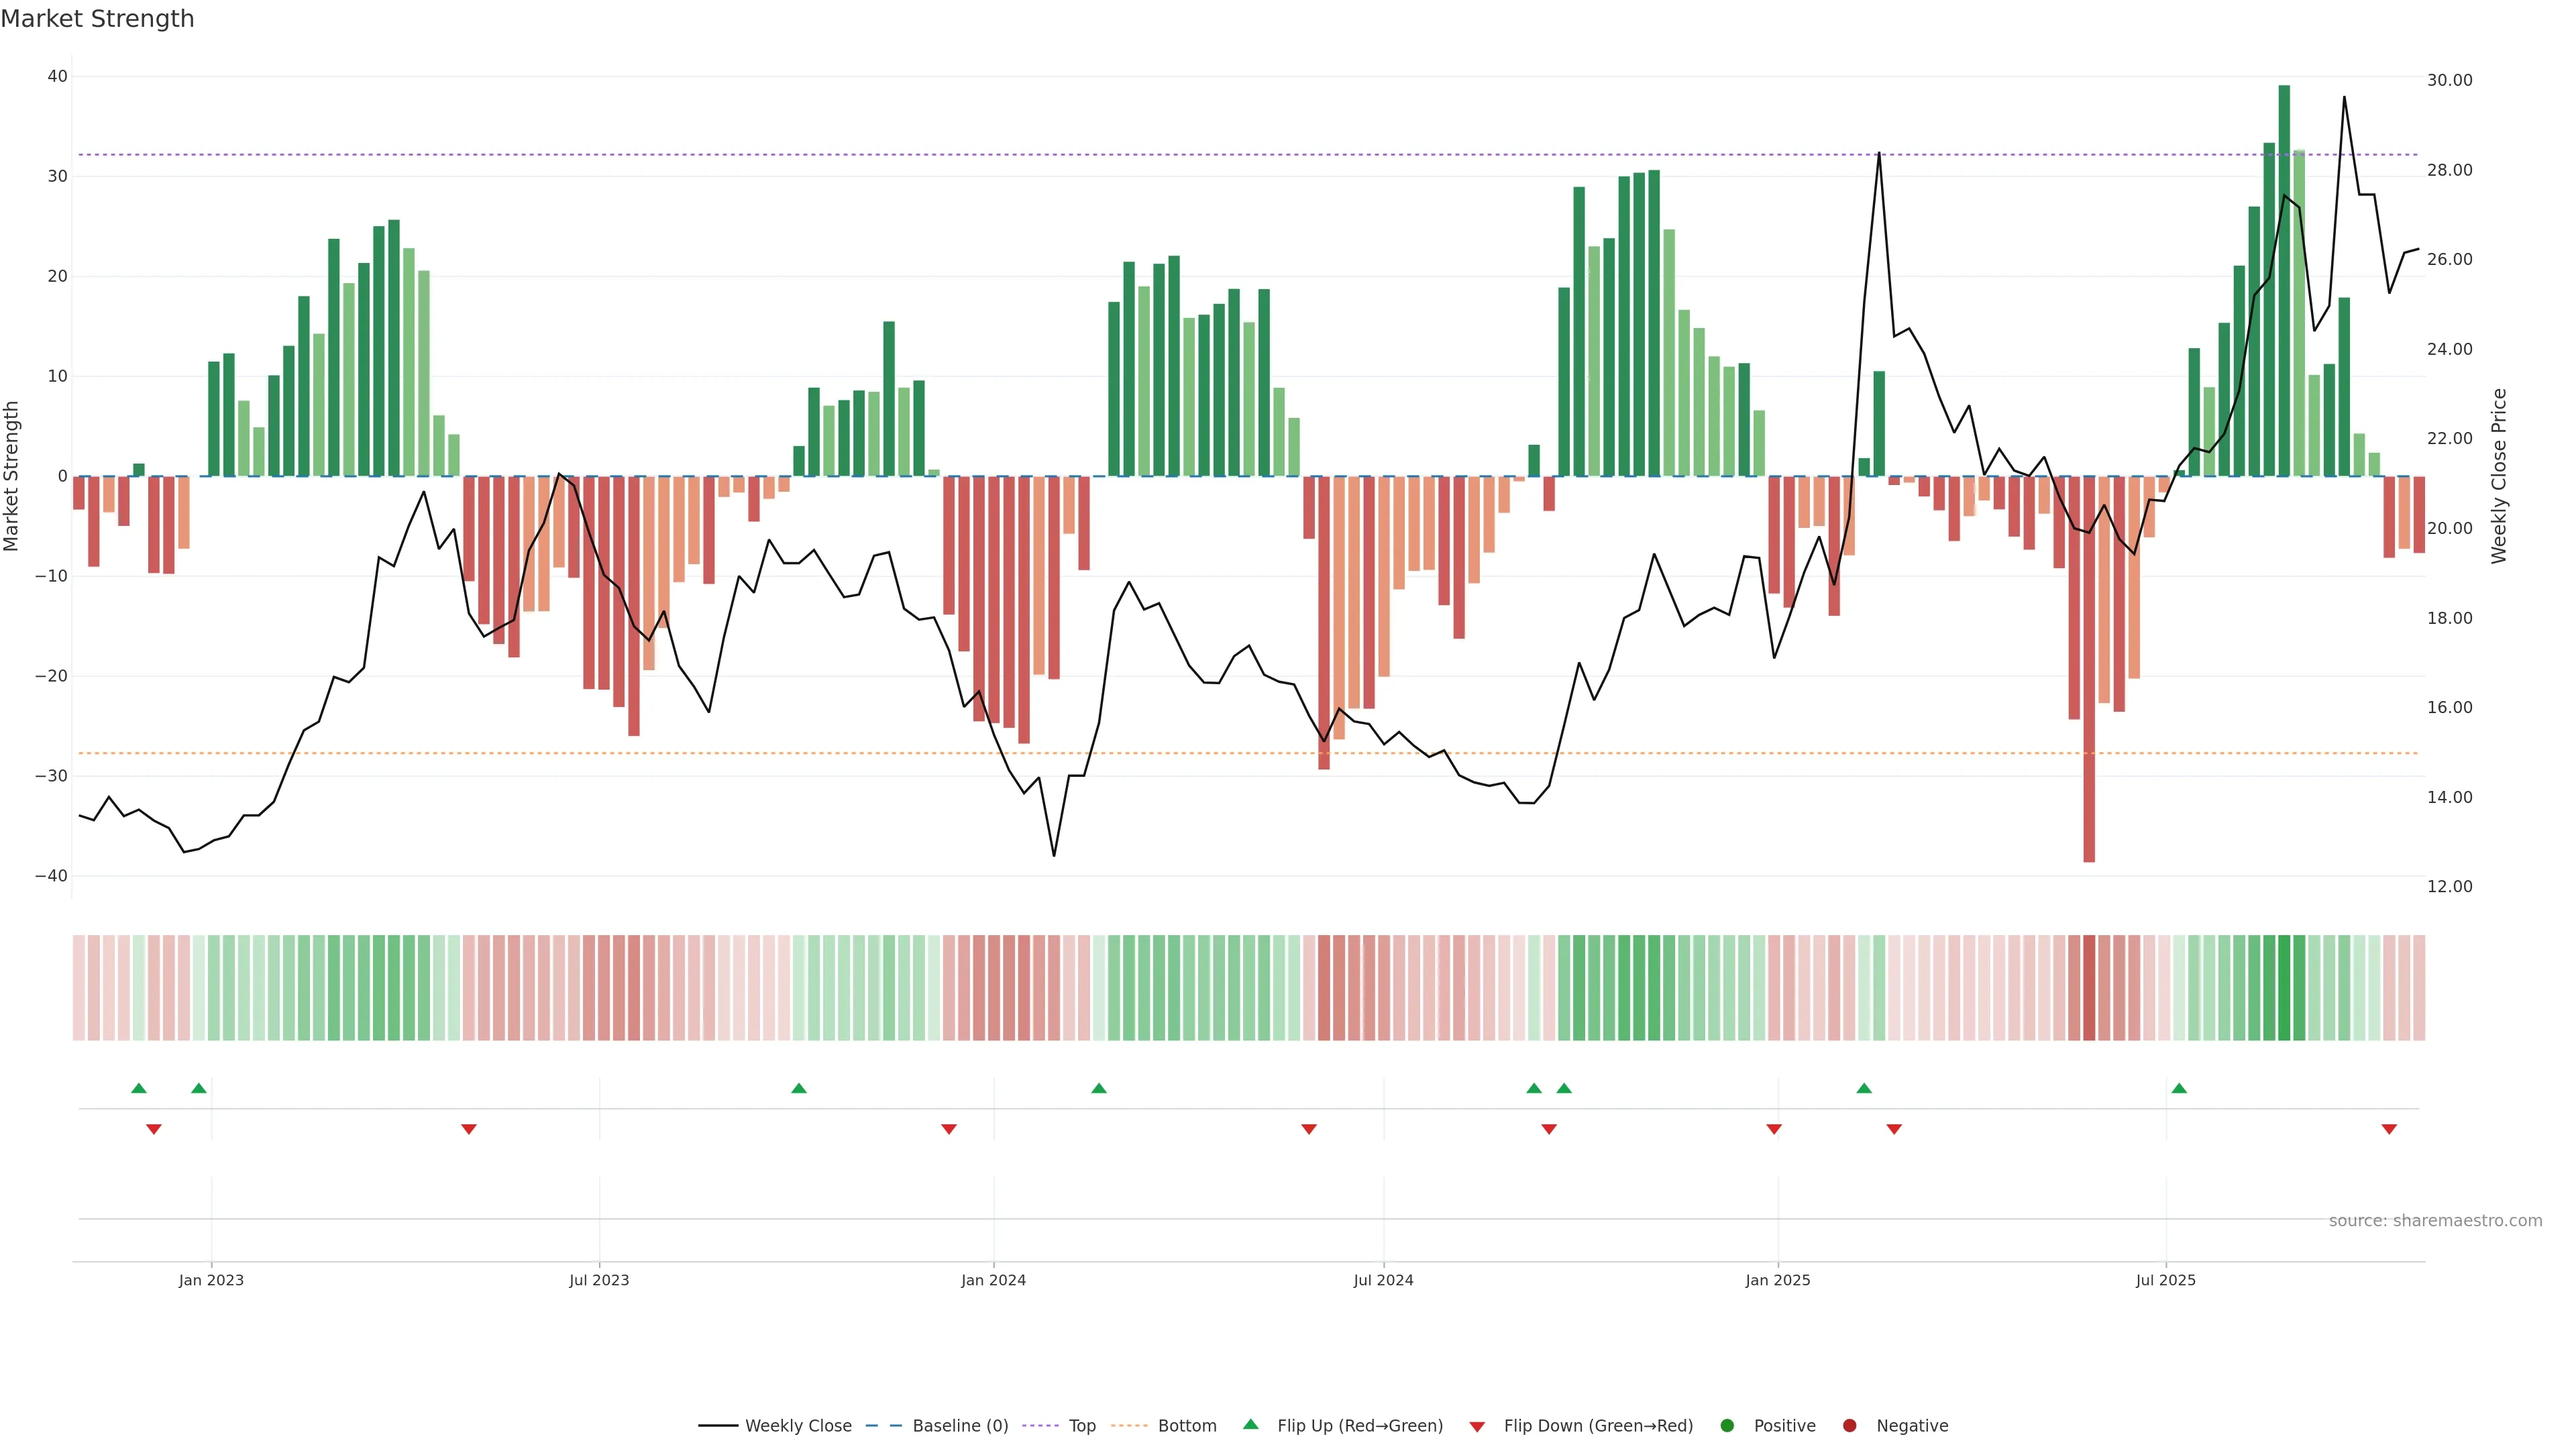This screenshot has width=2576, height=1449.
Task: Select the first green flip-up marker on far left
Action: tap(139, 1088)
